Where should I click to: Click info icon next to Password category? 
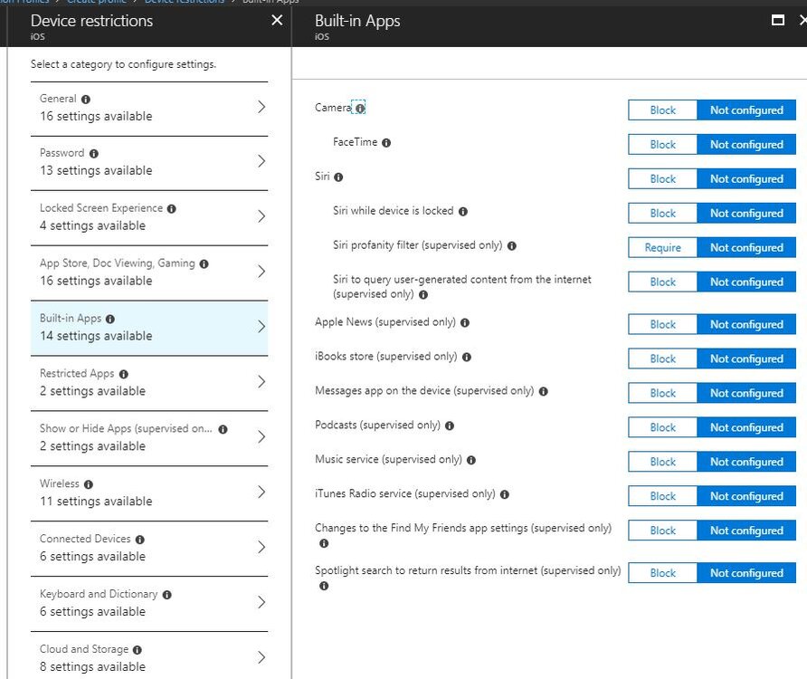coord(94,154)
